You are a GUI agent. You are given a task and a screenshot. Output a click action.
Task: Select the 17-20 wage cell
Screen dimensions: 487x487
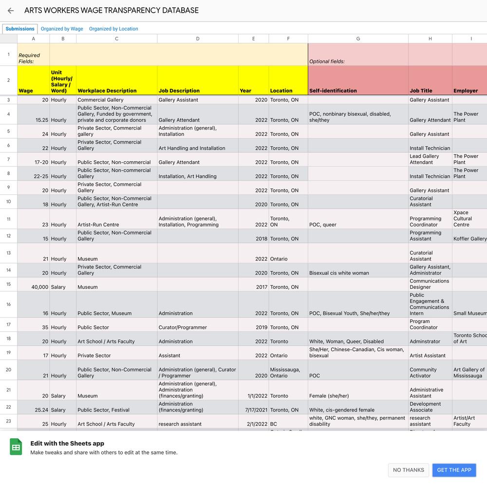point(33,159)
